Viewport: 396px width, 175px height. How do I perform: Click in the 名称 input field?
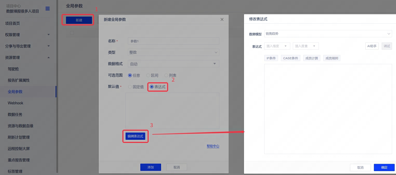pyautogui.click(x=173, y=41)
